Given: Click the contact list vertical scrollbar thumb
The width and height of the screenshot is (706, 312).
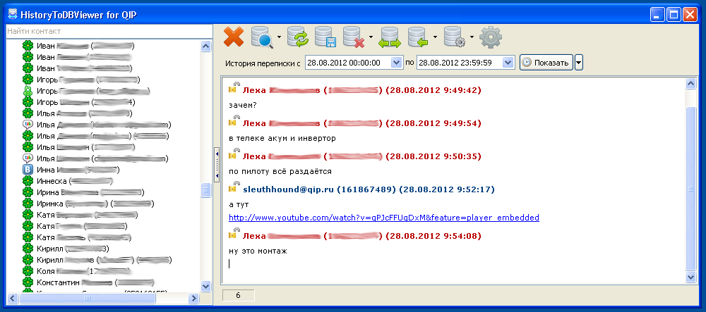Looking at the screenshot, I should coord(206,191).
